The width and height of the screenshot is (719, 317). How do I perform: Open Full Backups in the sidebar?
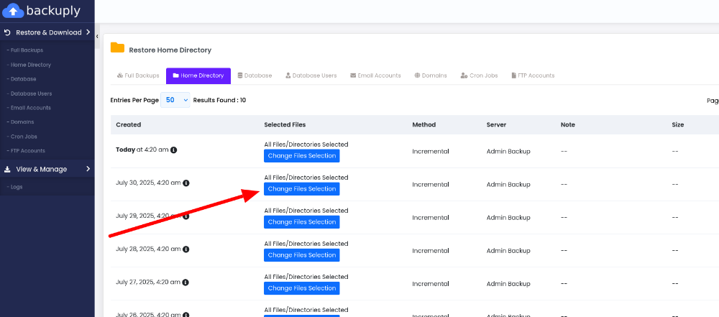25,50
